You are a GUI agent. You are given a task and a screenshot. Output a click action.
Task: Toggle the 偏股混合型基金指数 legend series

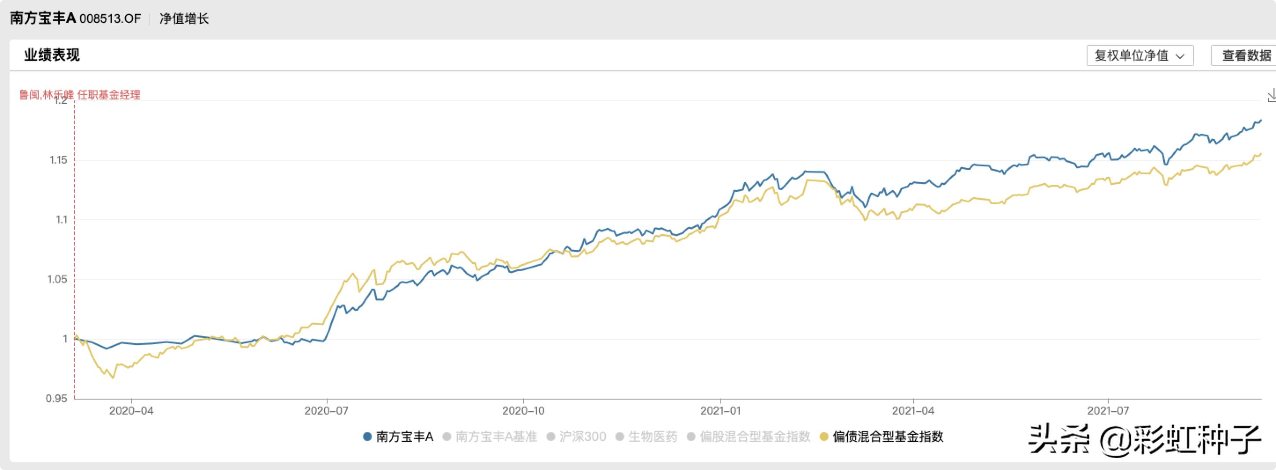click(x=749, y=436)
